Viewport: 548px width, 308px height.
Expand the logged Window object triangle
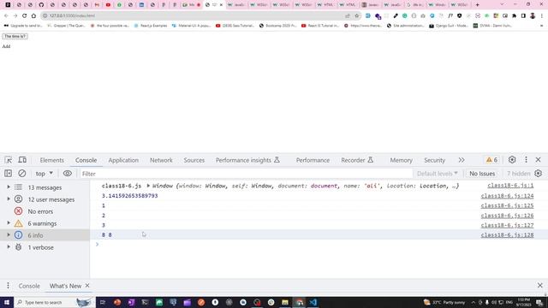click(148, 186)
